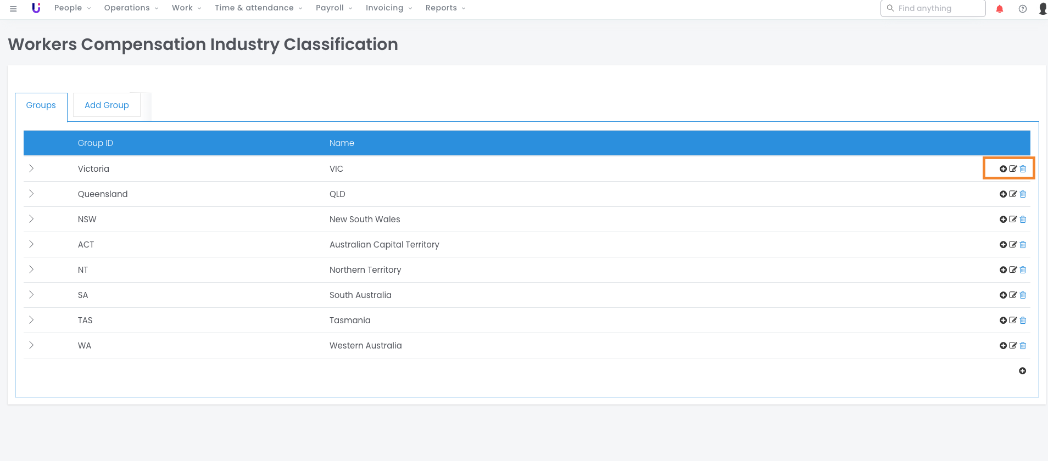Open the help question mark icon

(x=1022, y=9)
